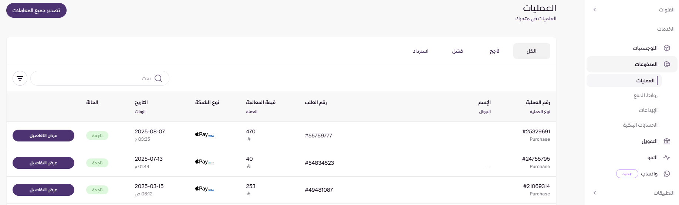Show all transactions with الكل tab
Screen dimensions: 679x205
[x=531, y=51]
